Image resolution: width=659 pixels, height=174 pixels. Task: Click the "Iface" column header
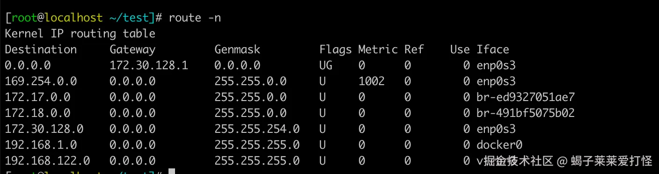493,49
